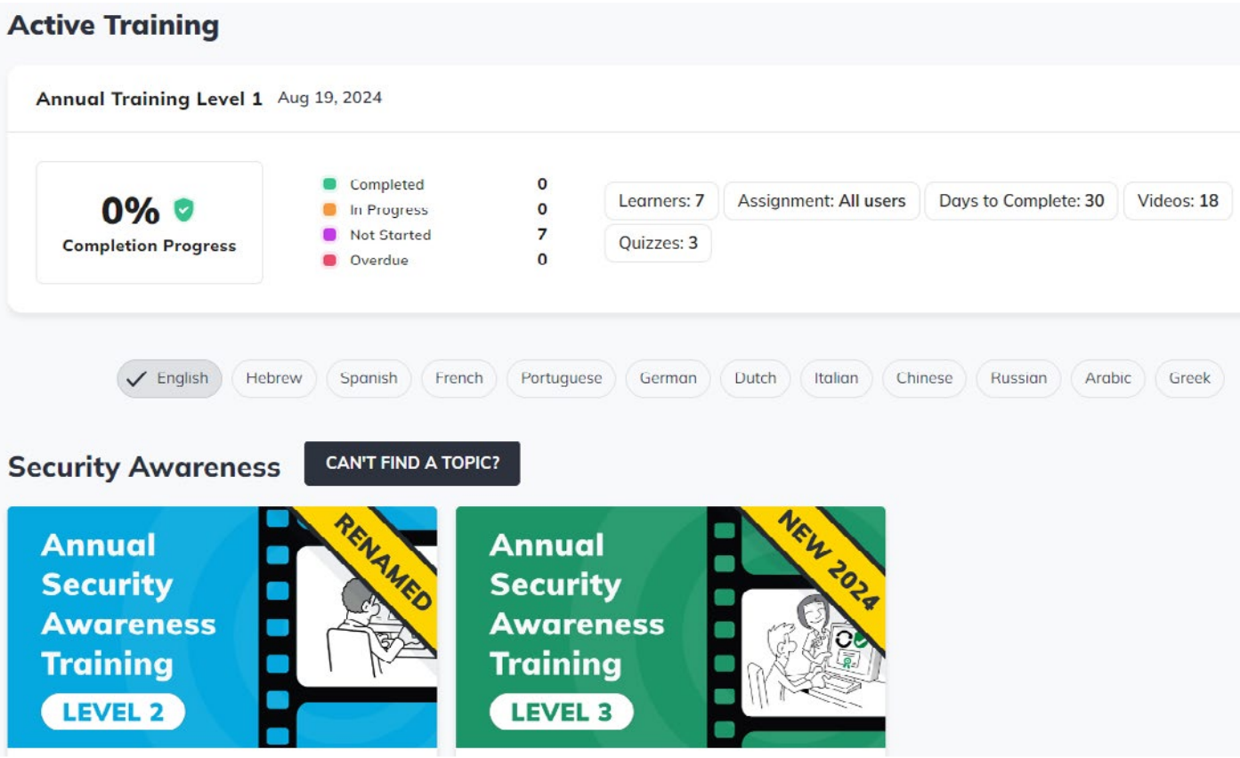This screenshot has width=1240, height=758.
Task: Click the Videos: 18 tag
Action: [x=1178, y=201]
